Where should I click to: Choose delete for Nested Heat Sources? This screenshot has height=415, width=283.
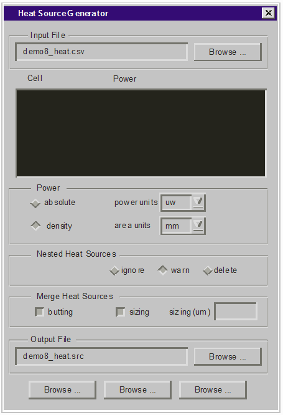pyautogui.click(x=208, y=270)
